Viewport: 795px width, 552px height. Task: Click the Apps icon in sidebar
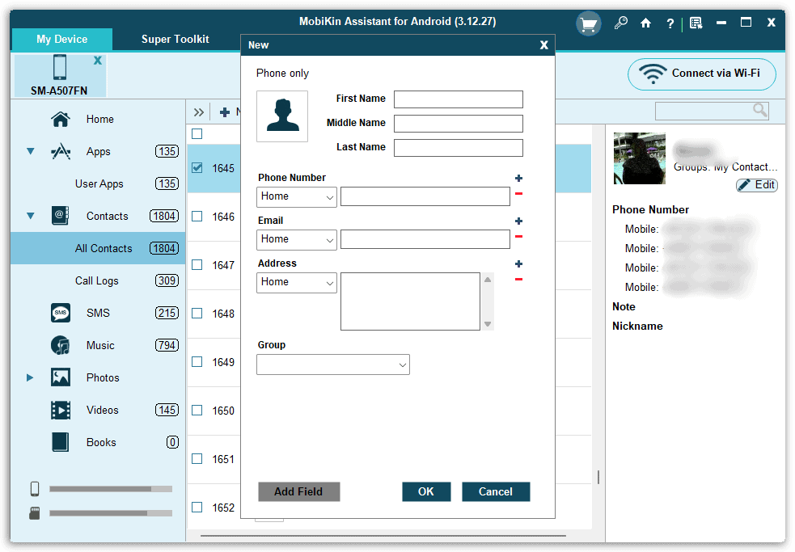click(61, 152)
